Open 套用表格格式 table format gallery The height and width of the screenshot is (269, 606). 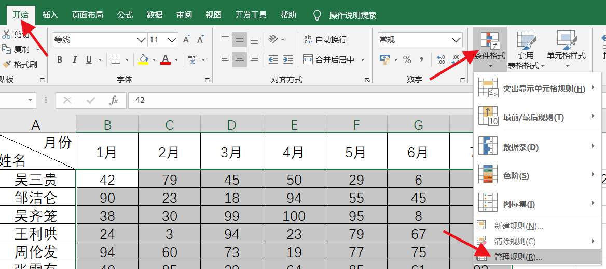[x=526, y=50]
